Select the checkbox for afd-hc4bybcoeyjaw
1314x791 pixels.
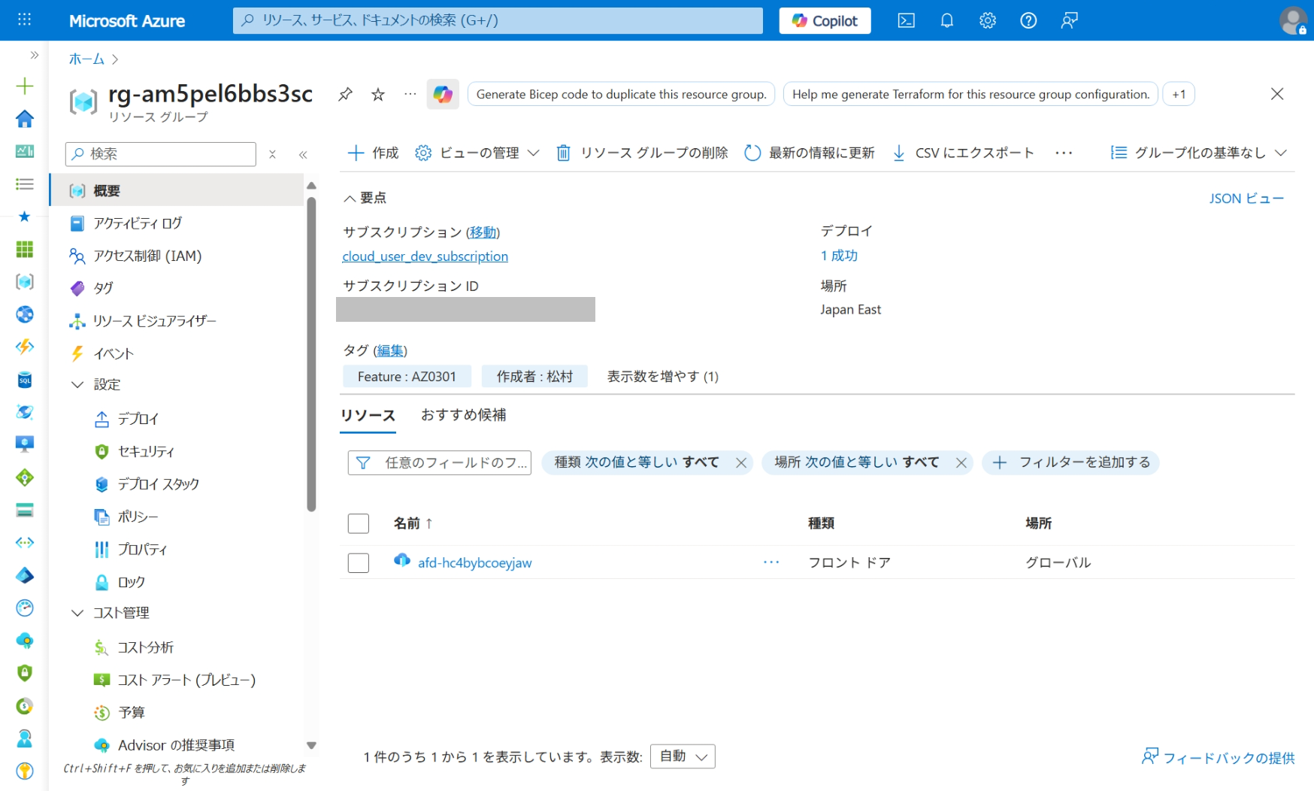click(x=359, y=562)
